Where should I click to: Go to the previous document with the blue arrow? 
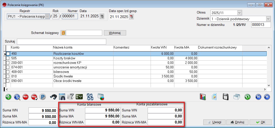[258, 97]
